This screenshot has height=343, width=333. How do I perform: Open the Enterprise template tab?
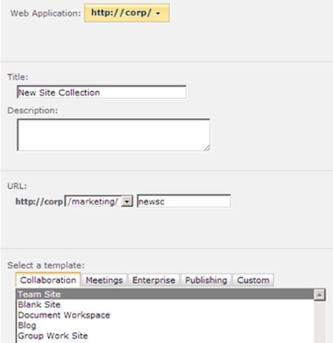(154, 280)
